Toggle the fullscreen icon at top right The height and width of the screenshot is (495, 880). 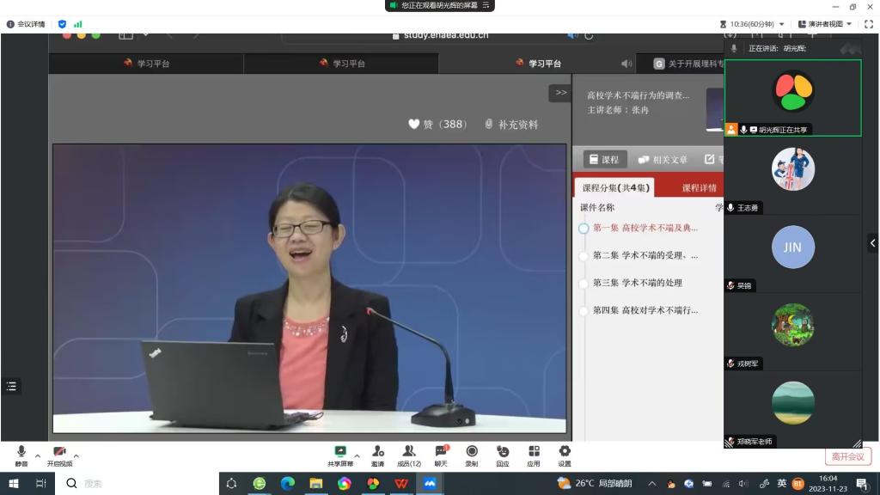point(867,24)
